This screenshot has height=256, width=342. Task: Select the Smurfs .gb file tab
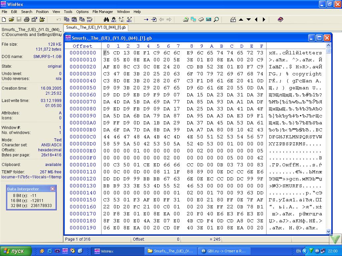(96, 27)
